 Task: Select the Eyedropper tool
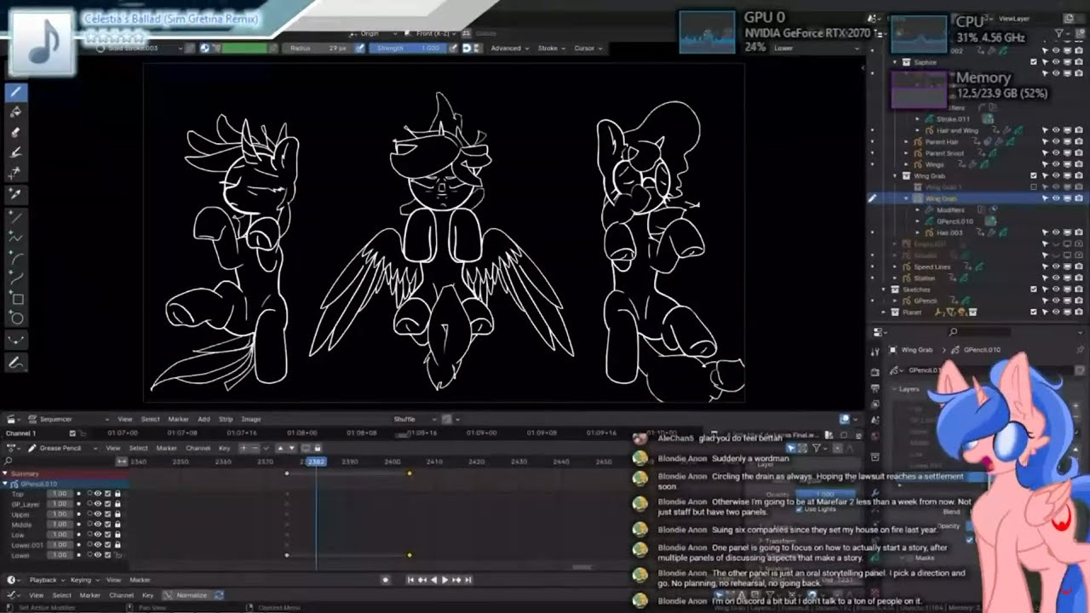(x=17, y=195)
